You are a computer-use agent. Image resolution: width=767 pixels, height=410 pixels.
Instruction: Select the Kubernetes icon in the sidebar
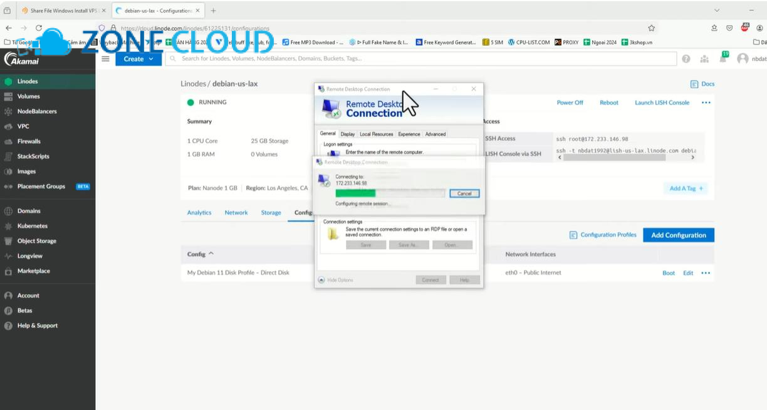point(8,225)
